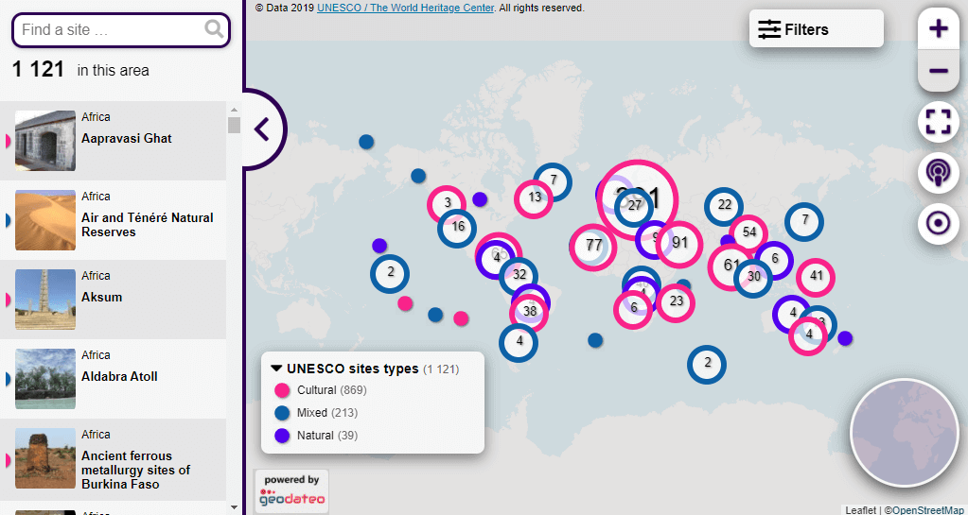This screenshot has width=968, height=515.
Task: Click the purple cluster marker labeled 6
Action: [773, 260]
